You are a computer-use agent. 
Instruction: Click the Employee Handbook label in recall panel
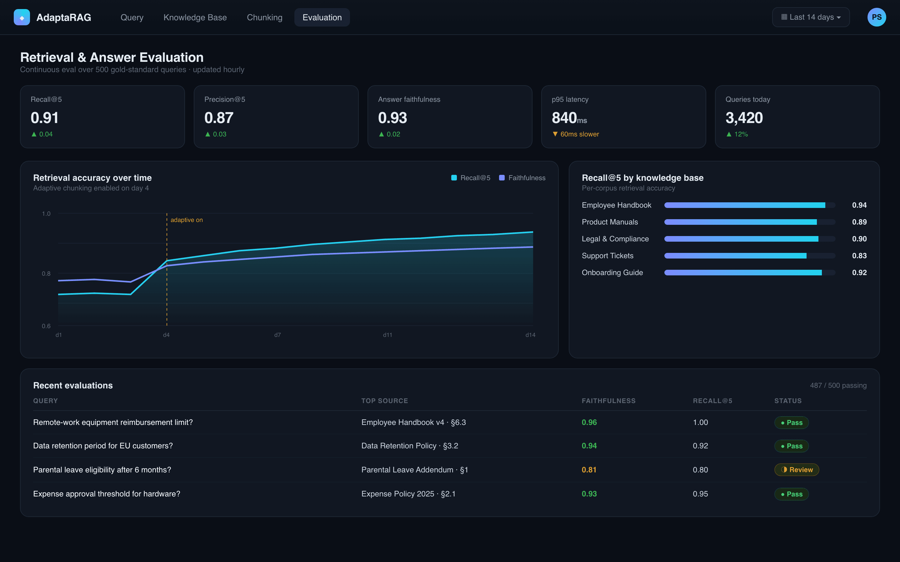(x=617, y=205)
